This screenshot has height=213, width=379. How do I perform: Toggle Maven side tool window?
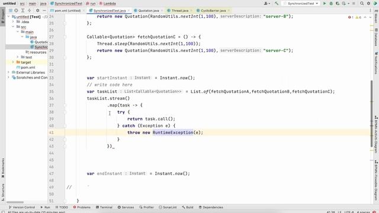376,16
